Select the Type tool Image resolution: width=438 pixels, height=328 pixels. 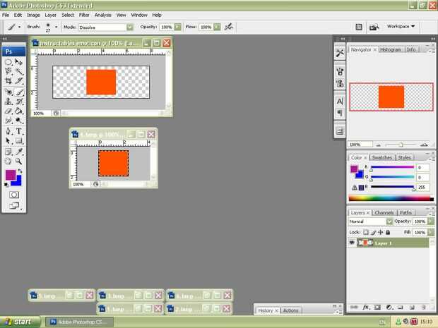point(18,131)
